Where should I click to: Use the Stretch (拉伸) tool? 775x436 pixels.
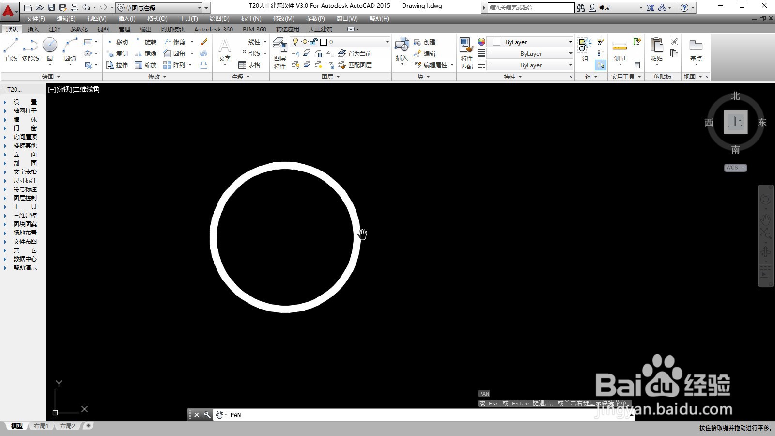click(x=117, y=65)
